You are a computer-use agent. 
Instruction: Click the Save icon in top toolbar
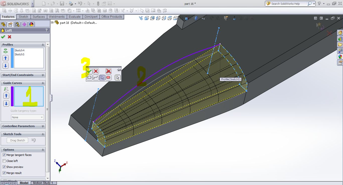[x=62, y=4]
